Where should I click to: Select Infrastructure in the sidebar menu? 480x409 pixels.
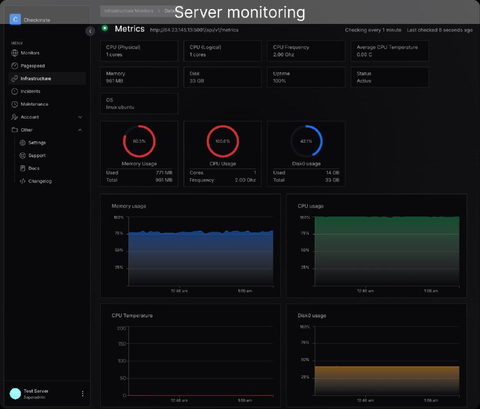(x=35, y=79)
